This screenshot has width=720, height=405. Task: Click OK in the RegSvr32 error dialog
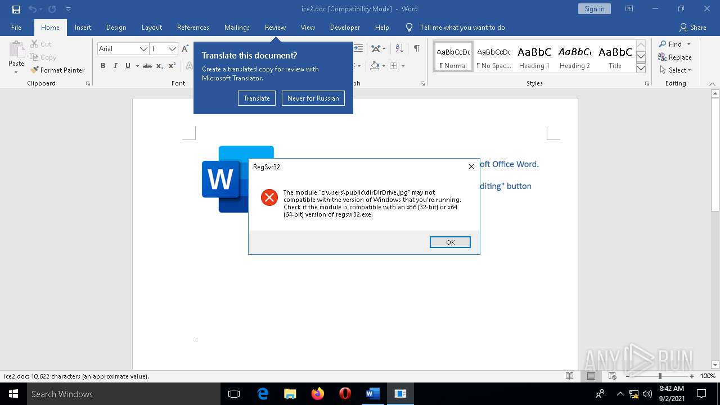coord(450,242)
